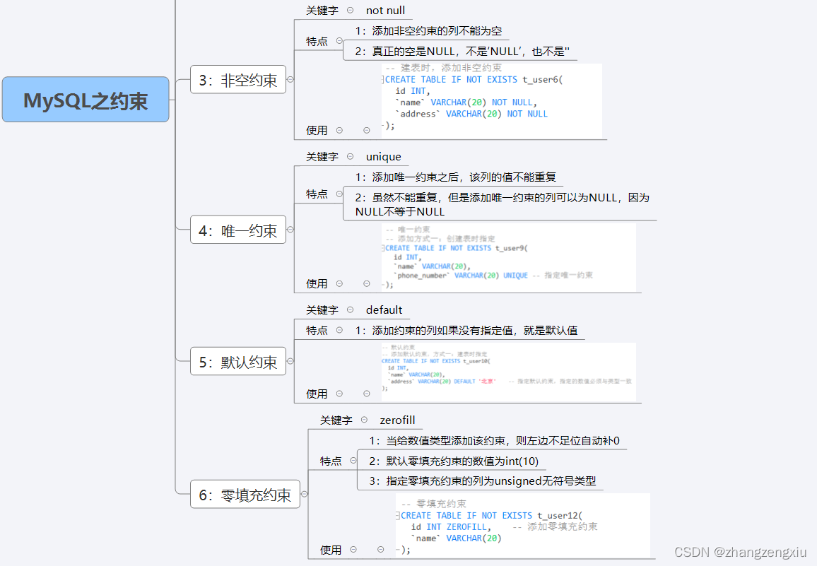Screen dimensions: 817x566
Task: Select subtopic 1:当给数值类型添加该约束
Action: (x=495, y=440)
